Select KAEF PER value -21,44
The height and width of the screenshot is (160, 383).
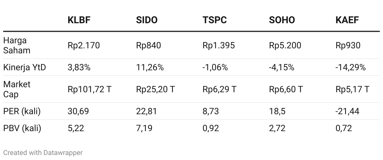pos(348,111)
